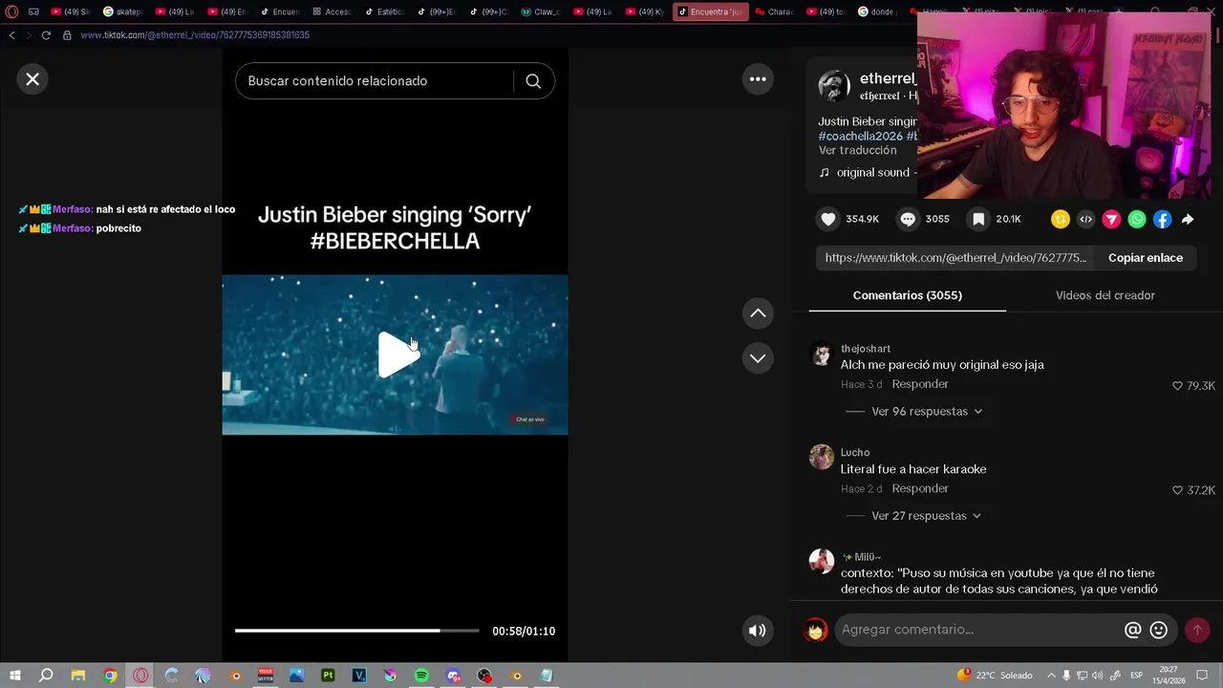This screenshot has height=688, width=1223.
Task: Open Windows taskbar search
Action: [x=46, y=676]
